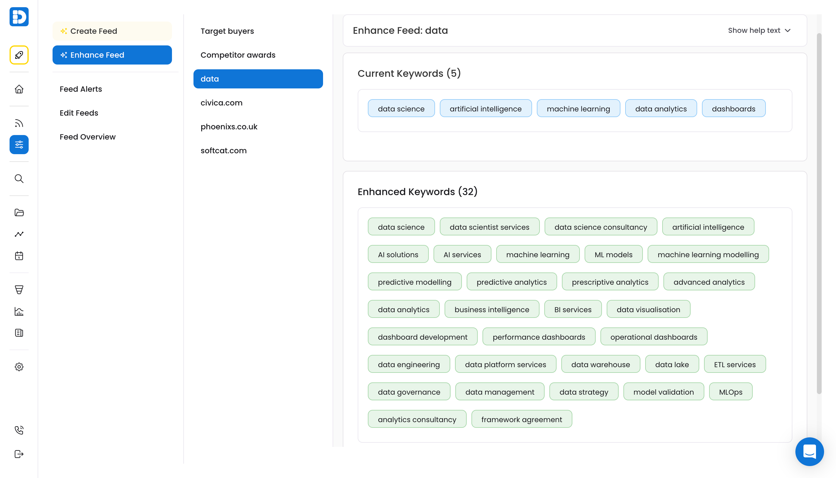Viewport: 836px width, 478px height.
Task: Click the logout icon at bottom
Action: tap(19, 454)
